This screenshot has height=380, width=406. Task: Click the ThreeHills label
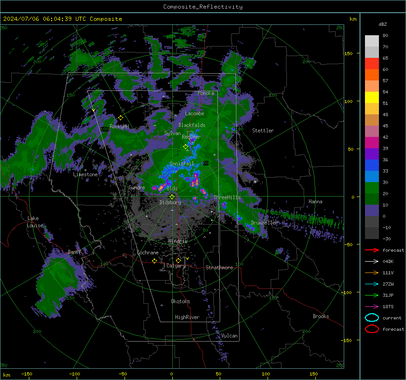coord(227,197)
